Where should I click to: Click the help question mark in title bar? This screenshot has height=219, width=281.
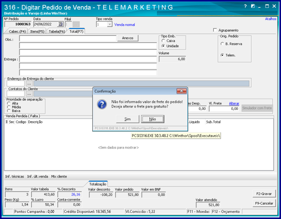(245, 6)
